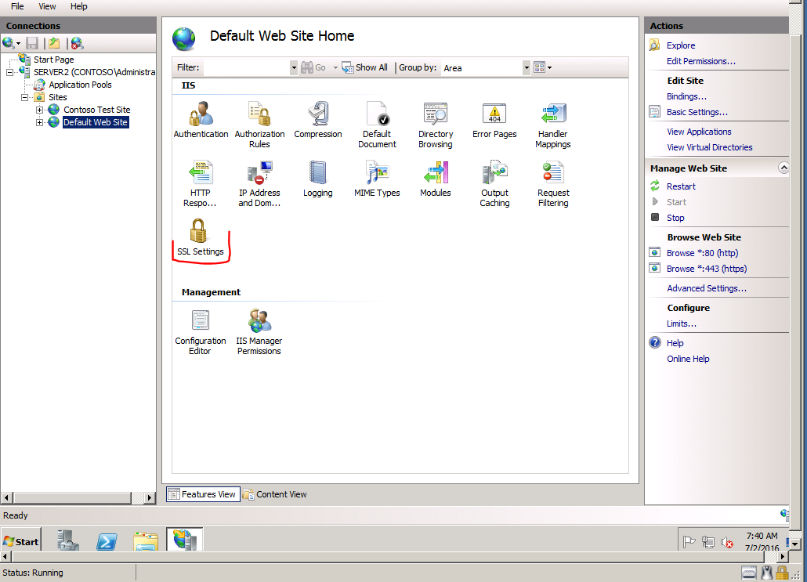Open the HTTP Response Headers feature
The image size is (807, 582).
tap(201, 184)
